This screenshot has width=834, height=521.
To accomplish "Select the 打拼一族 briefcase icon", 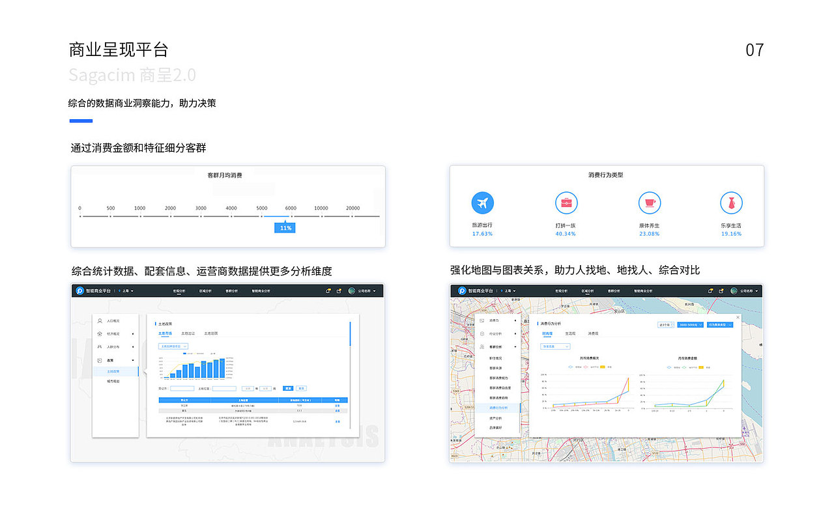I will [x=566, y=203].
